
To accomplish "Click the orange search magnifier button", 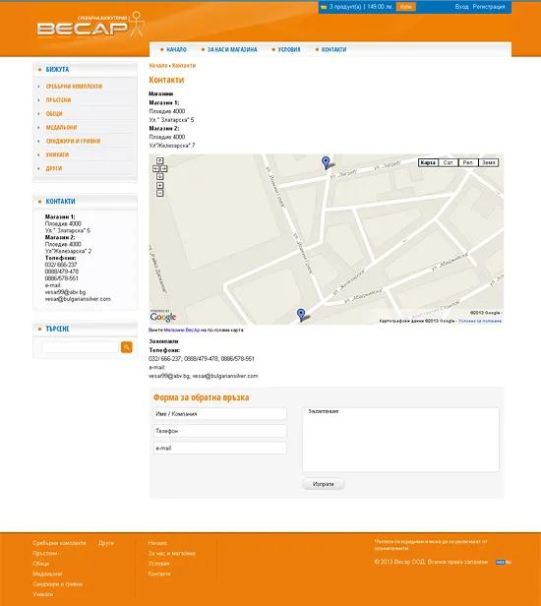I will (126, 347).
